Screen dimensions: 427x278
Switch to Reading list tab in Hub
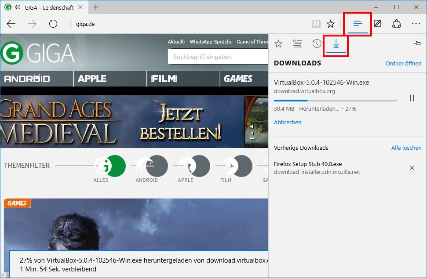click(298, 43)
